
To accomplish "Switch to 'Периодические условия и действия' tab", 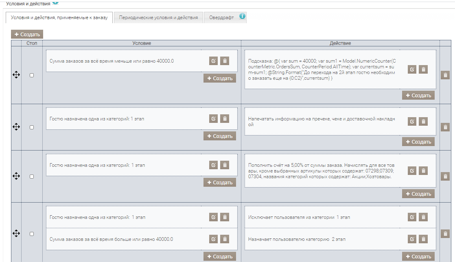I will pyautogui.click(x=158, y=18).
